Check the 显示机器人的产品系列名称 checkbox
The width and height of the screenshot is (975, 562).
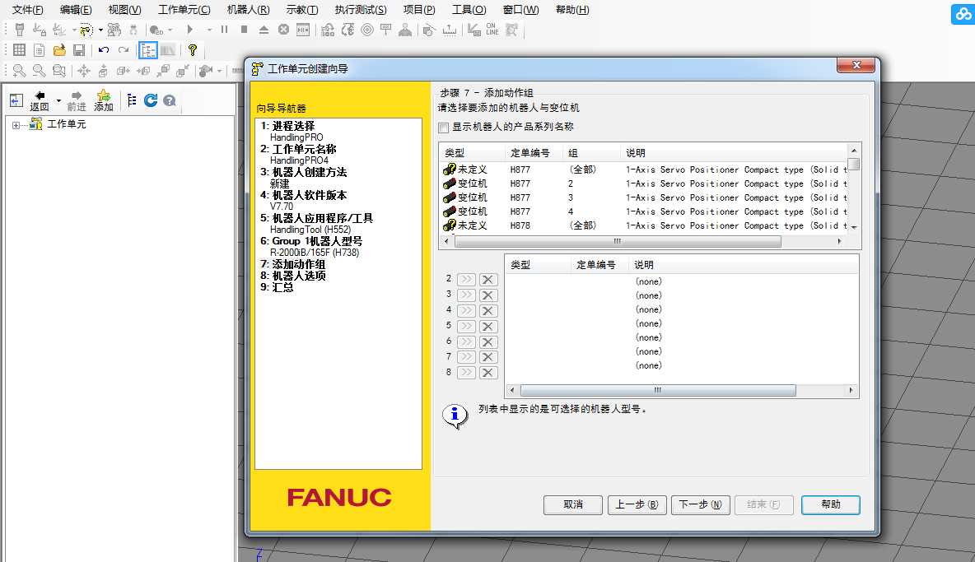tap(443, 128)
